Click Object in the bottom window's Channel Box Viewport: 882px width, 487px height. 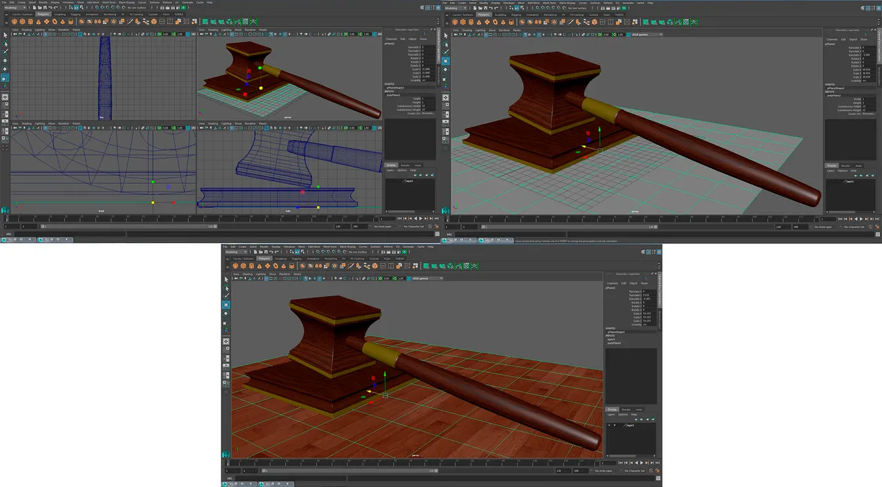coord(633,283)
